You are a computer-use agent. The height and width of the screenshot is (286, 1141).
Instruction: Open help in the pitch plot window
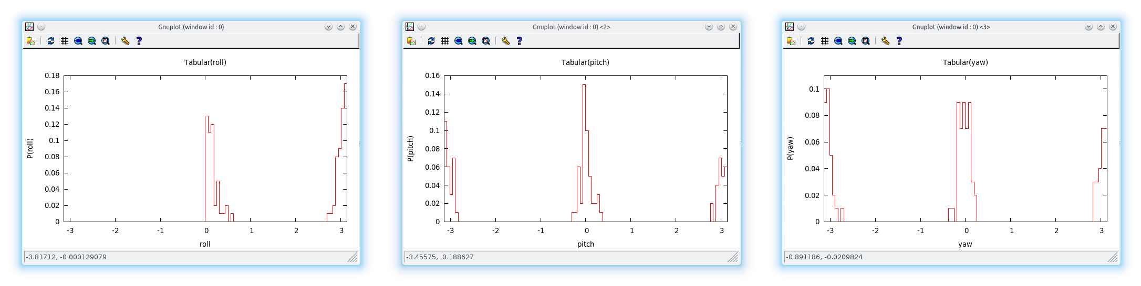(x=520, y=41)
